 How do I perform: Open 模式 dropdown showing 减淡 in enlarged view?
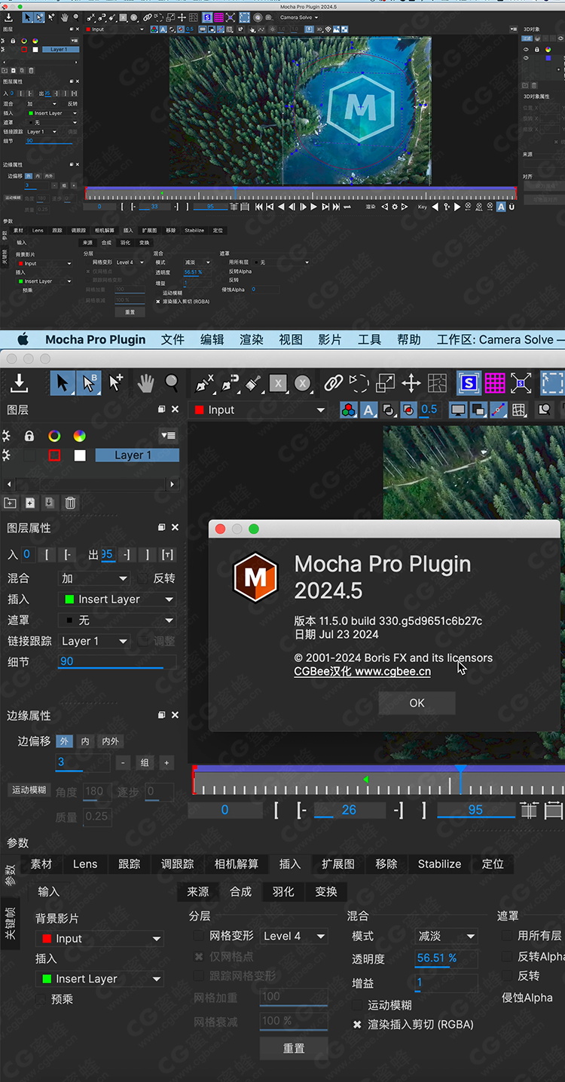click(x=446, y=936)
